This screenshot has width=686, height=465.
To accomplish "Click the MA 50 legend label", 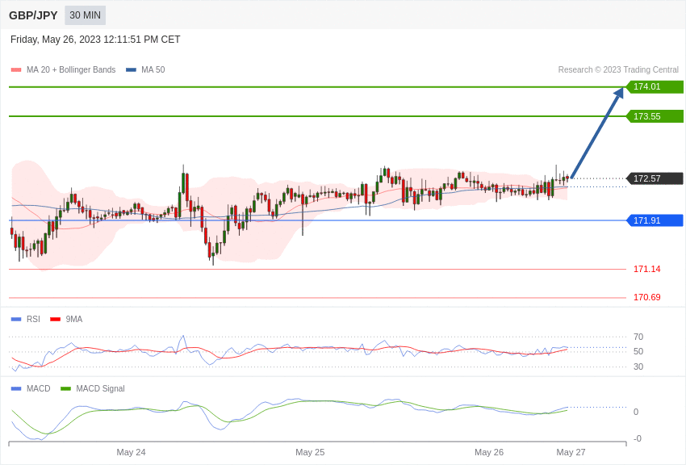I will coord(153,69).
